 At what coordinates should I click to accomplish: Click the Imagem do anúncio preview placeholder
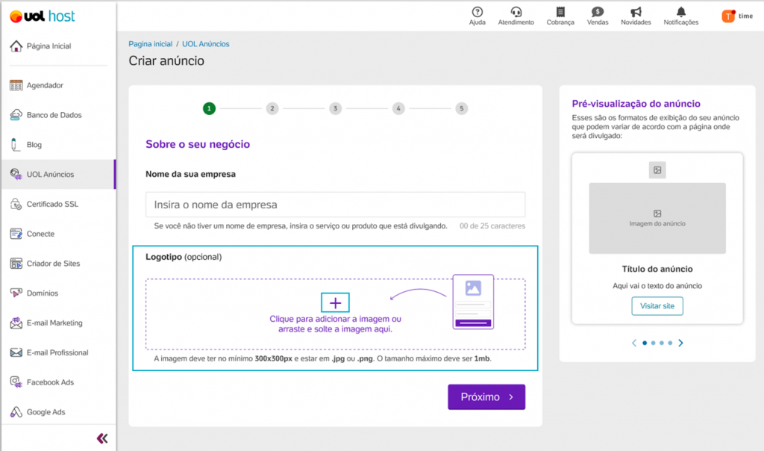(657, 219)
